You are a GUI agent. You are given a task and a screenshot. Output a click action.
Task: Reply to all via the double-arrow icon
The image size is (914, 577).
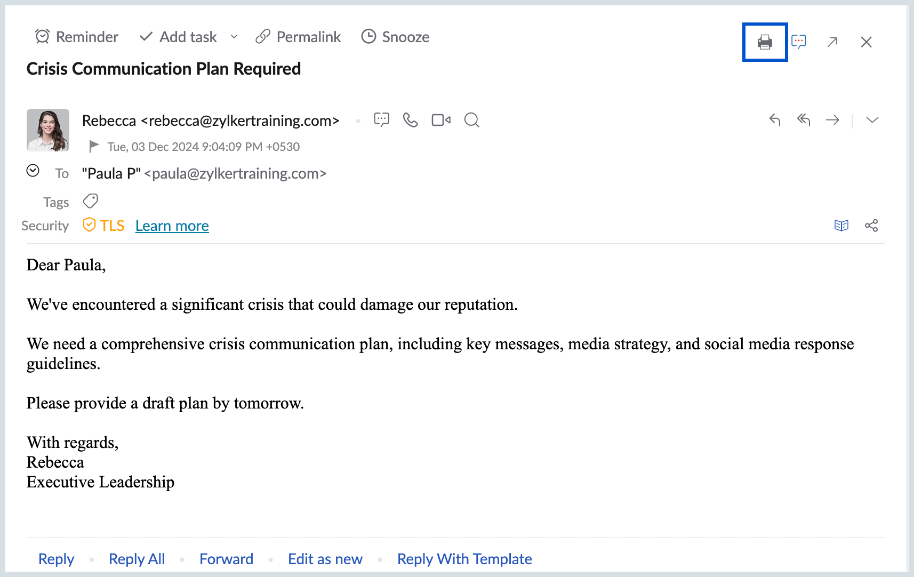click(x=804, y=120)
